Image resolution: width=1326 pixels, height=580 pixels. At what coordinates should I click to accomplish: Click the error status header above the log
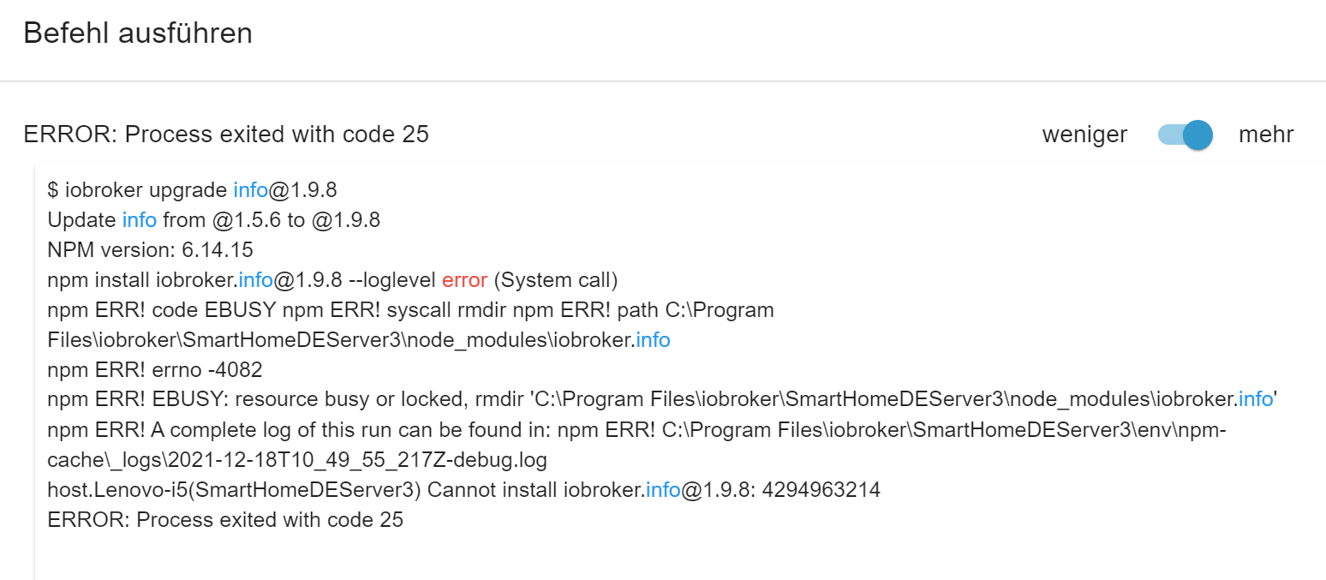[226, 135]
